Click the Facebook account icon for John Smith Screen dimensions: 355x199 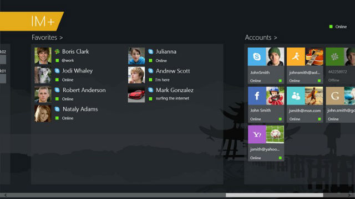coord(257,96)
